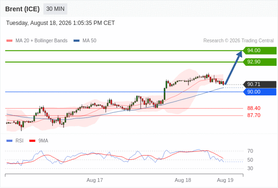Click the red 88.40 support label

[253, 108]
